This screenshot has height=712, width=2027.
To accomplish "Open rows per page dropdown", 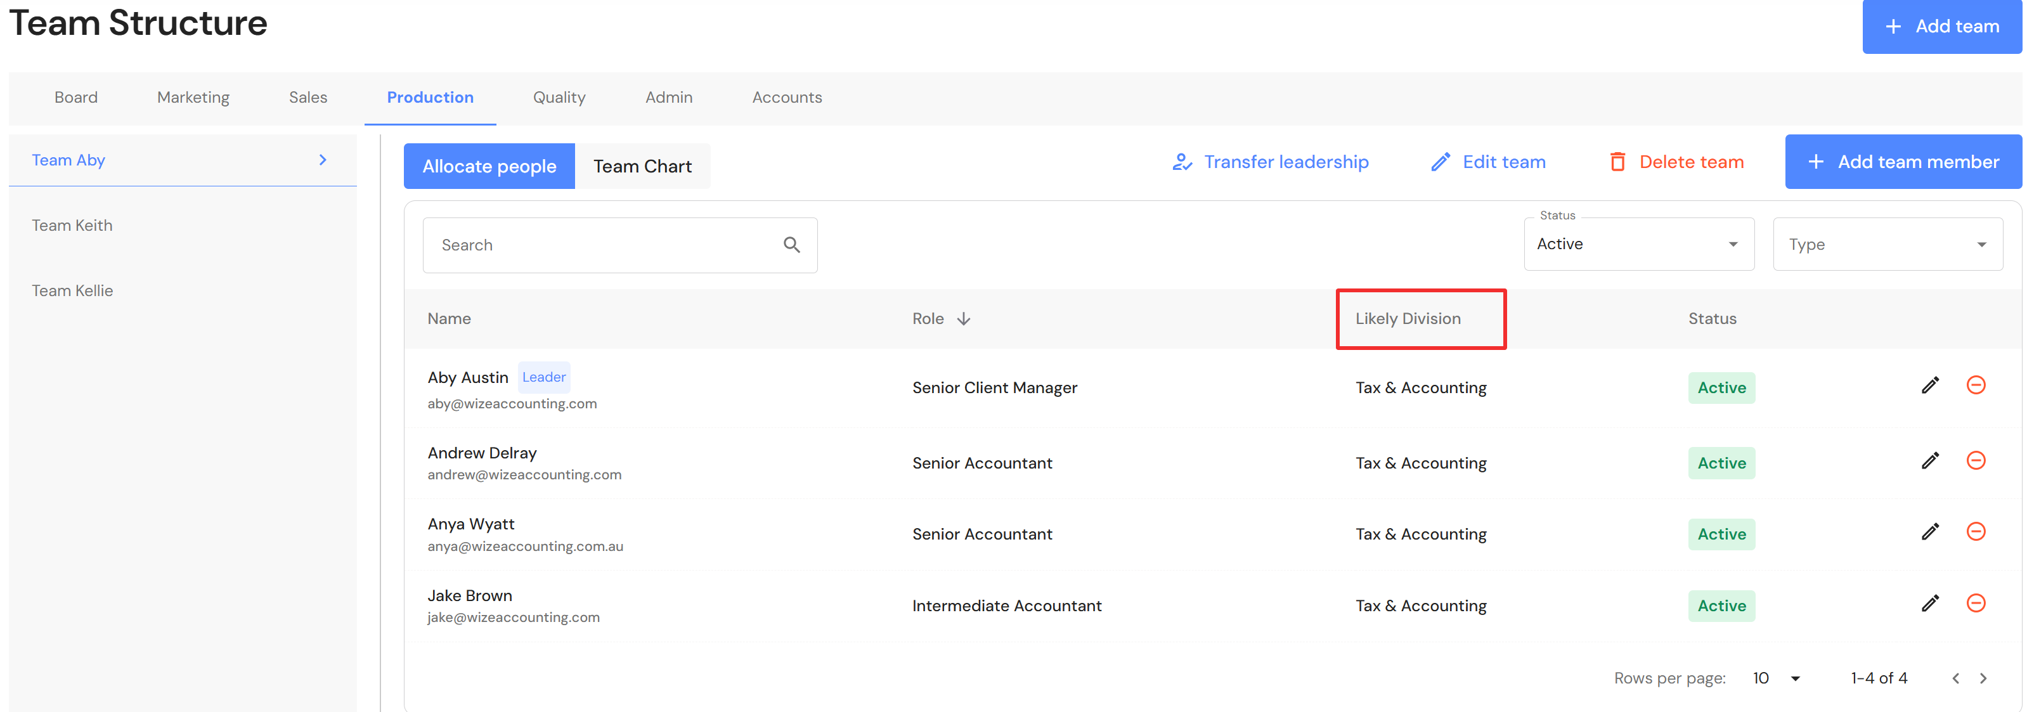I will [x=1777, y=678].
